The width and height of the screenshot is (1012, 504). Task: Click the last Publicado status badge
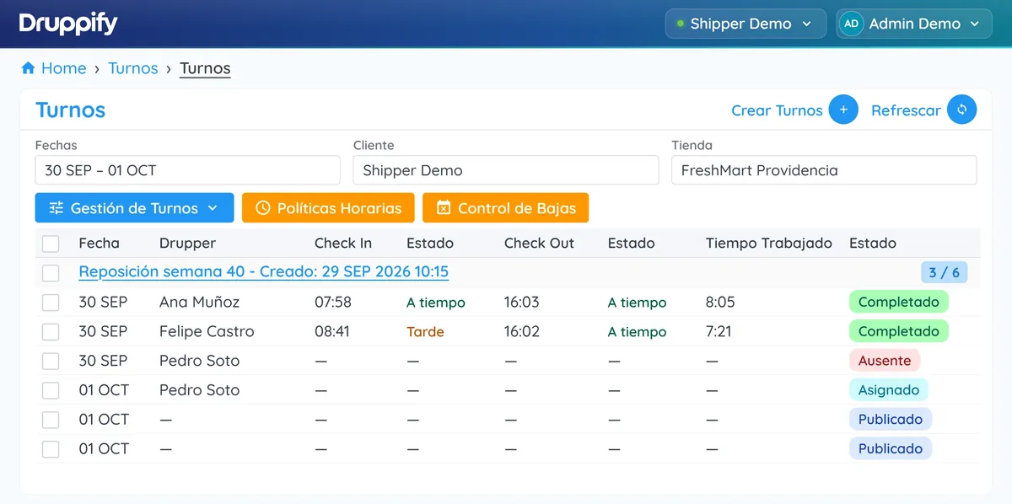pos(891,448)
